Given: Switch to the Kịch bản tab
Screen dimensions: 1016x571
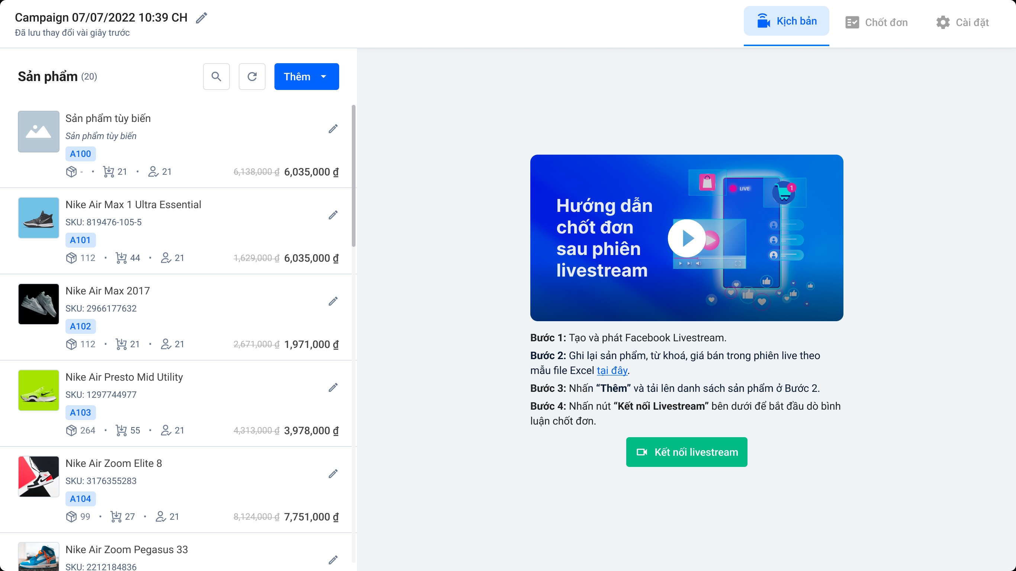Looking at the screenshot, I should (786, 21).
